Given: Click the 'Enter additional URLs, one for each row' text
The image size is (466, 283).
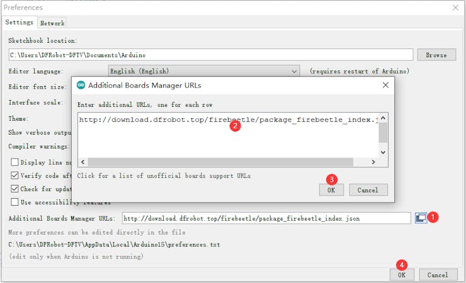Looking at the screenshot, I should 145,105.
